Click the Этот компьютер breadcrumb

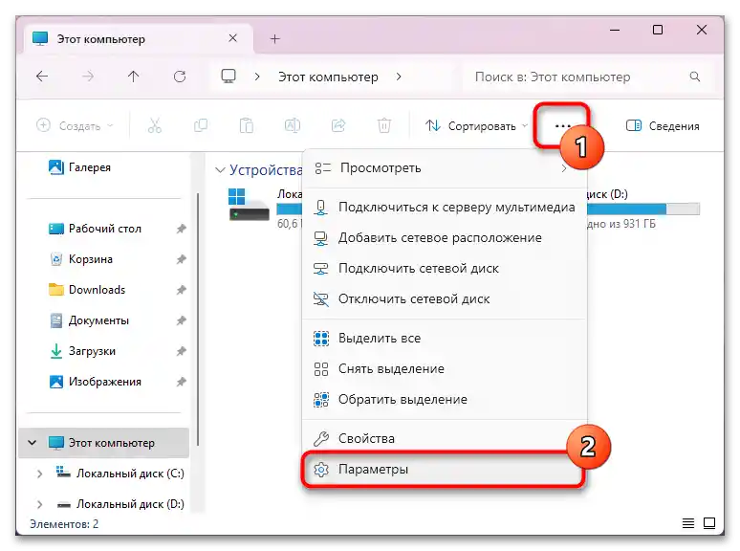(x=328, y=77)
